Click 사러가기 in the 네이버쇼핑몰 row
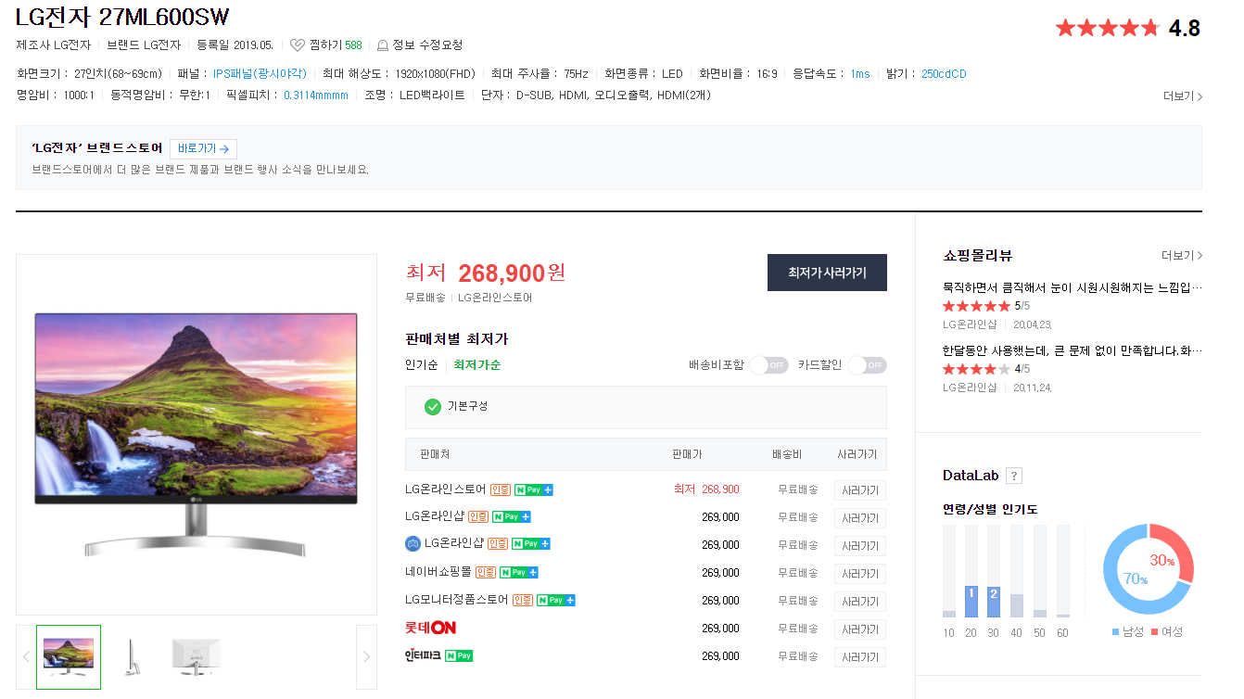Image resolution: width=1244 pixels, height=699 pixels. click(x=860, y=573)
